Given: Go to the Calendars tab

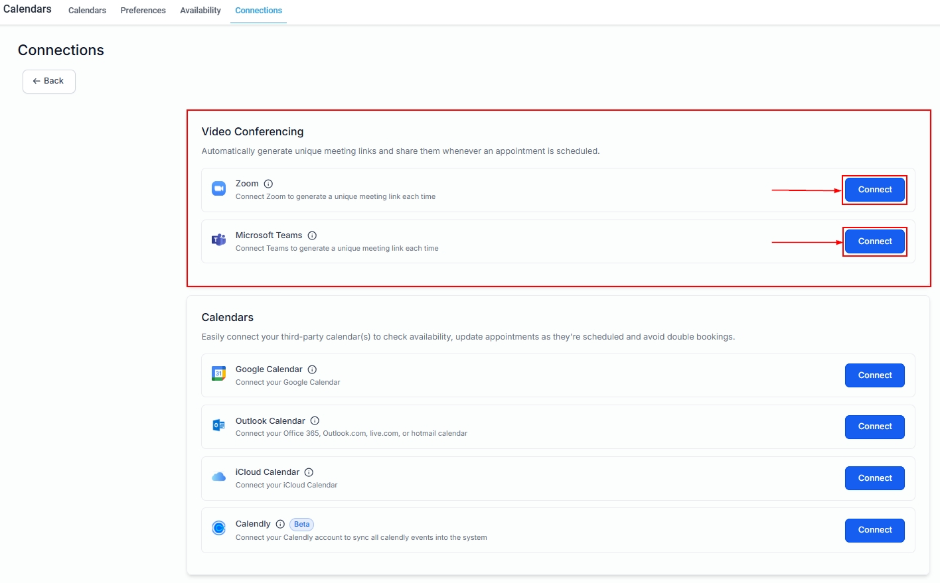Looking at the screenshot, I should [87, 11].
